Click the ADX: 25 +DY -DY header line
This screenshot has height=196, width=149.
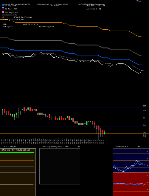[16, 150]
